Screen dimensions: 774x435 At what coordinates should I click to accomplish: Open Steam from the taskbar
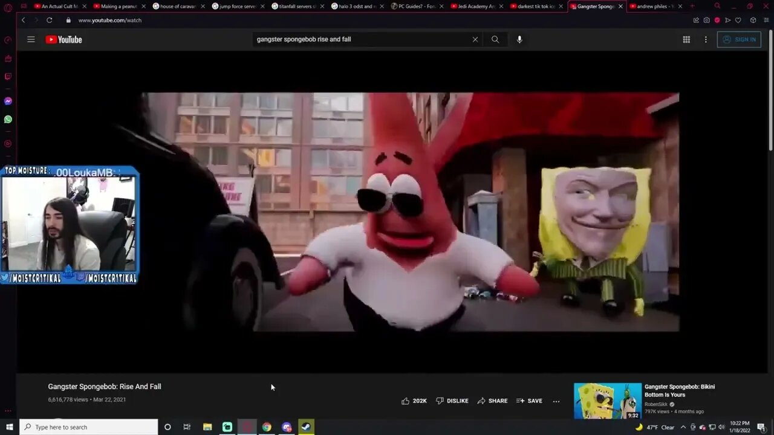pos(306,427)
